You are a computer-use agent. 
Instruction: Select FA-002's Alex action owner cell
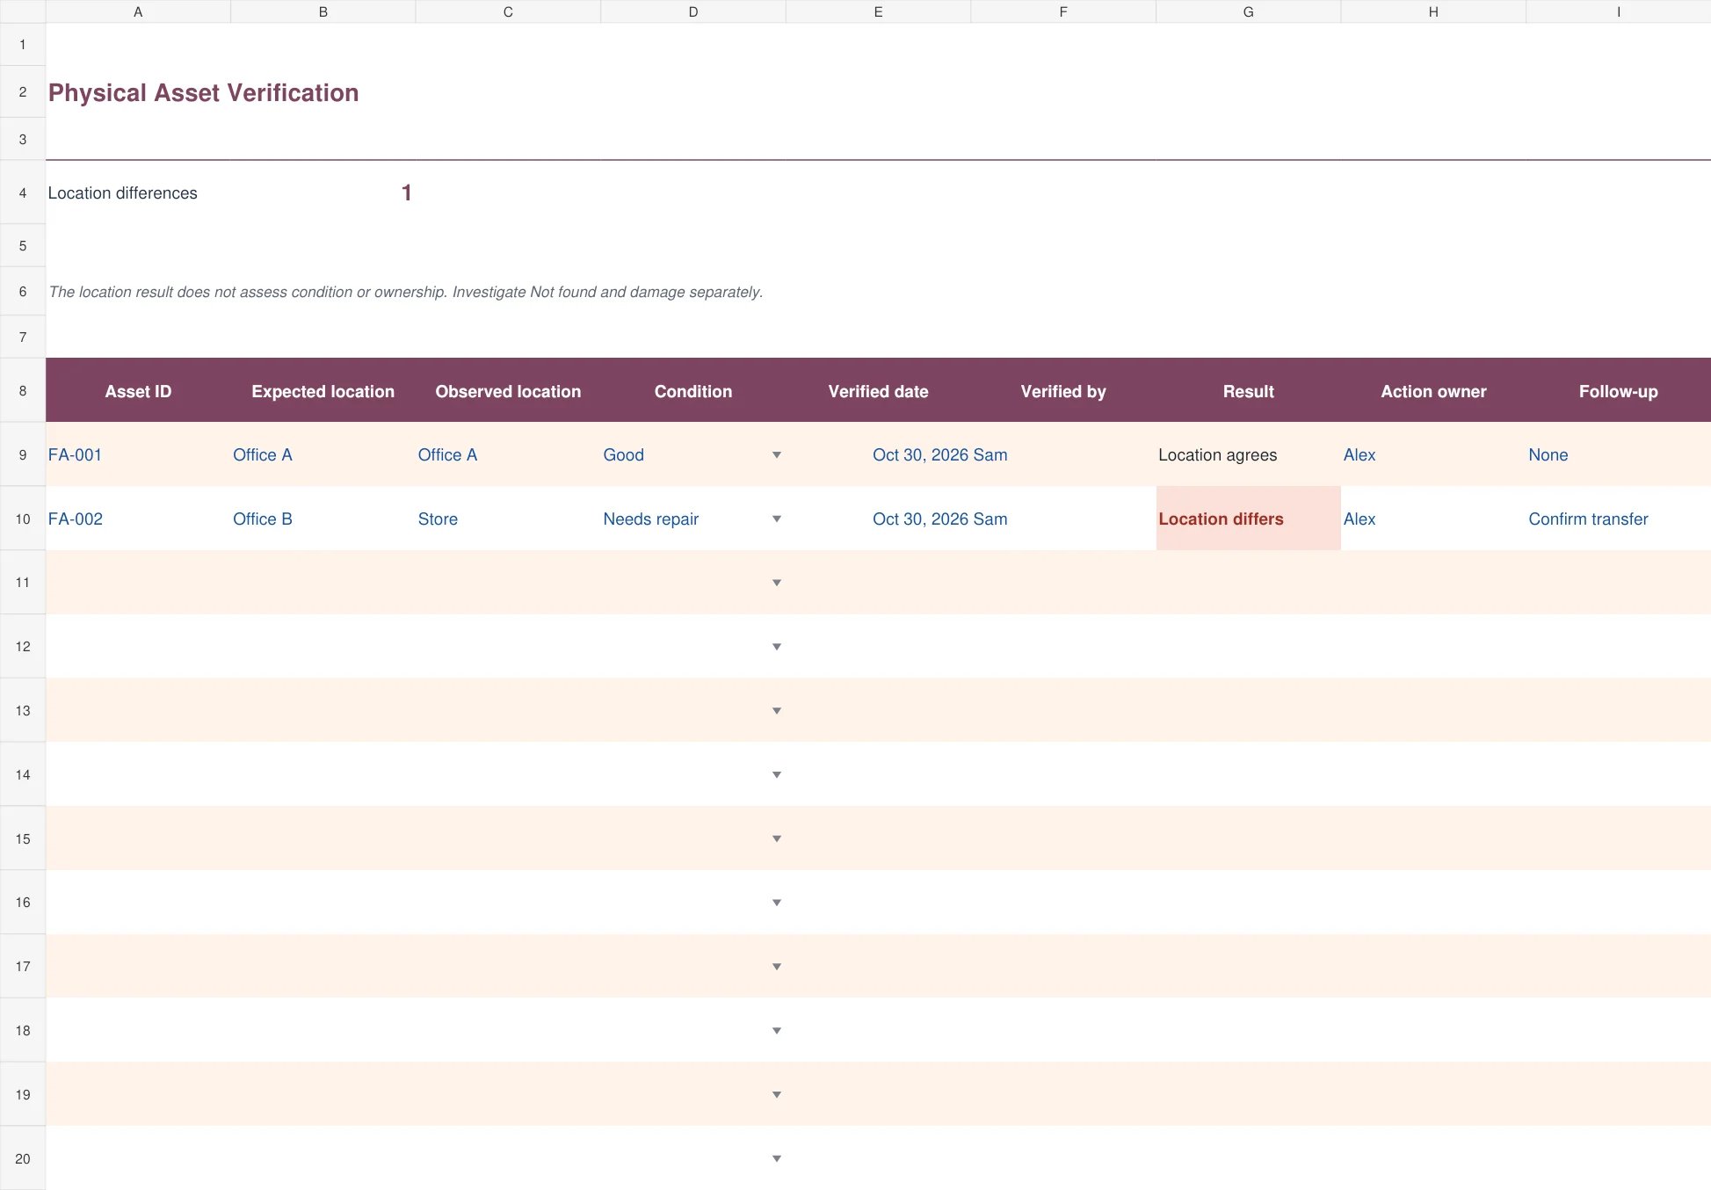tap(1433, 519)
